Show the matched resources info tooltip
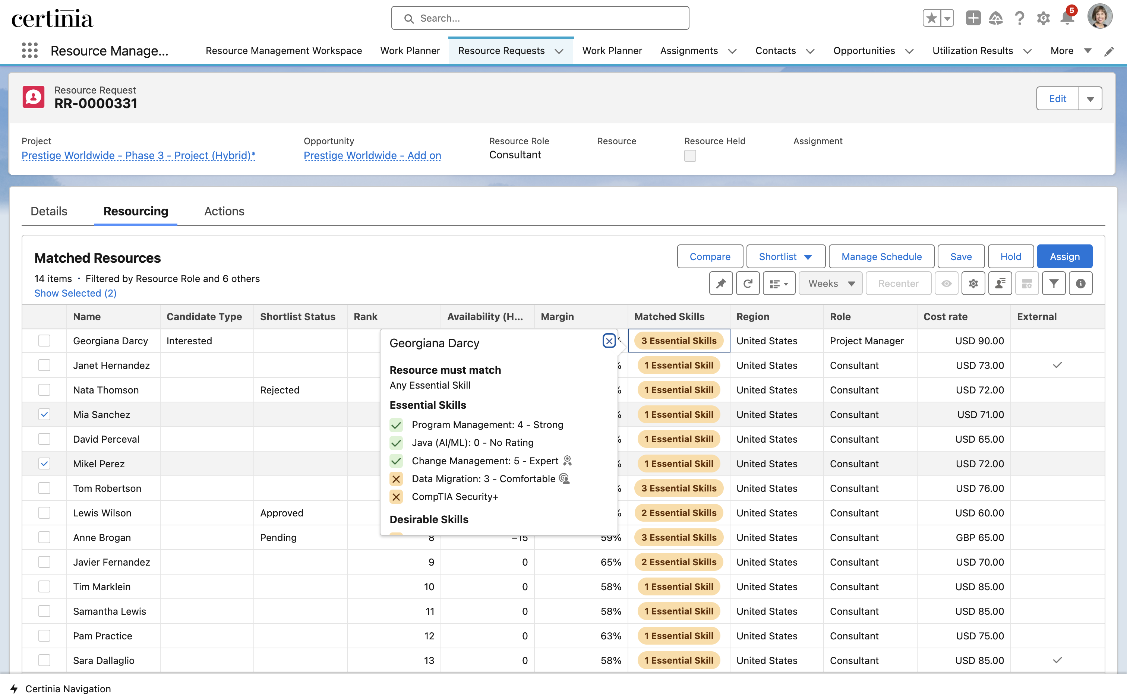Viewport: 1127px width, 699px height. [1080, 283]
